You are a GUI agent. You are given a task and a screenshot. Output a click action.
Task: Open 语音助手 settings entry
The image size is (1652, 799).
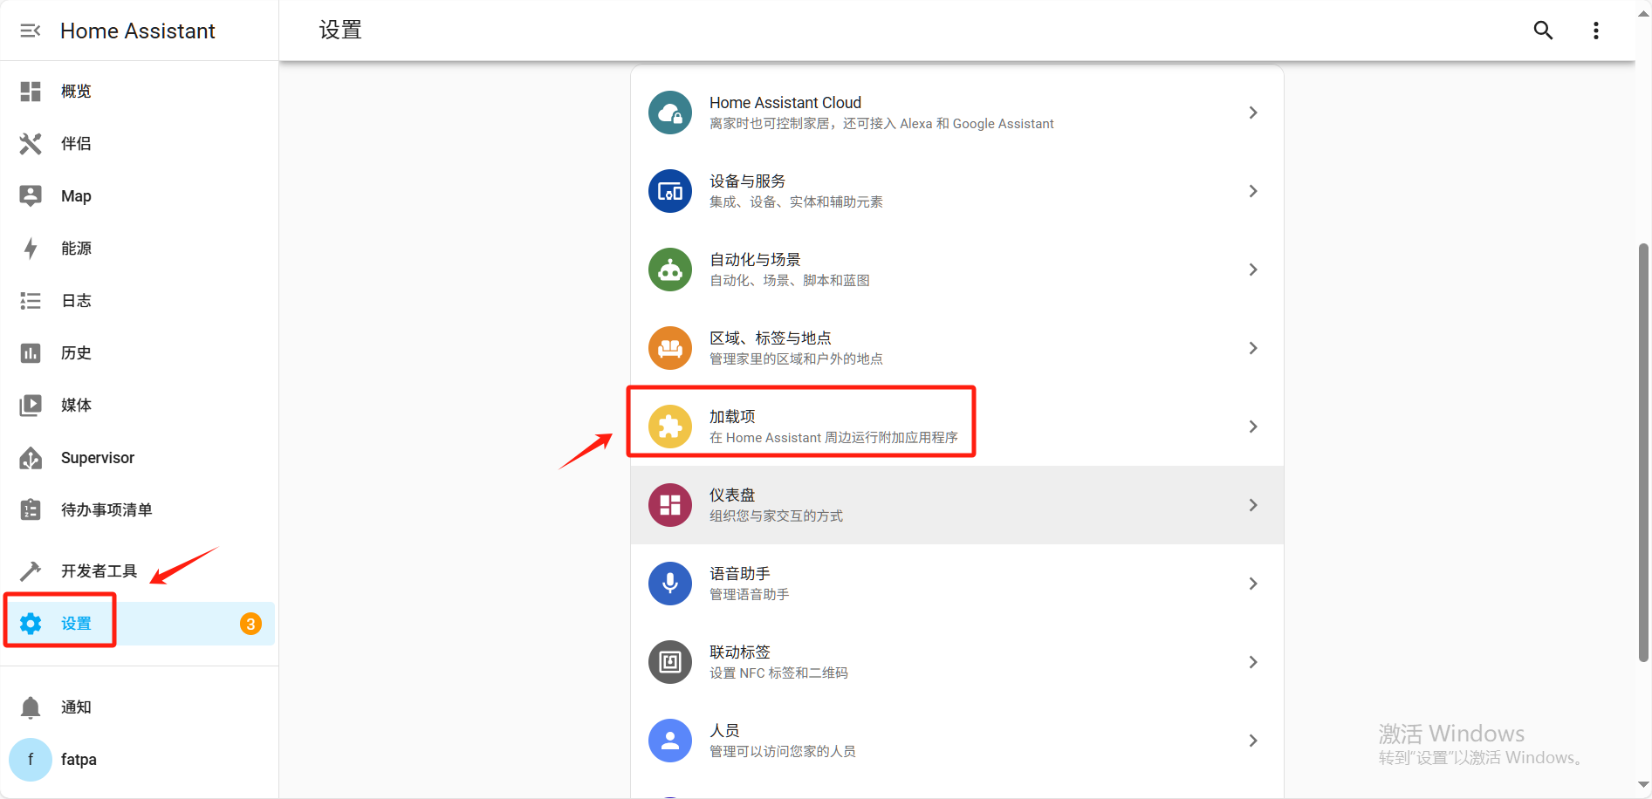(x=957, y=584)
